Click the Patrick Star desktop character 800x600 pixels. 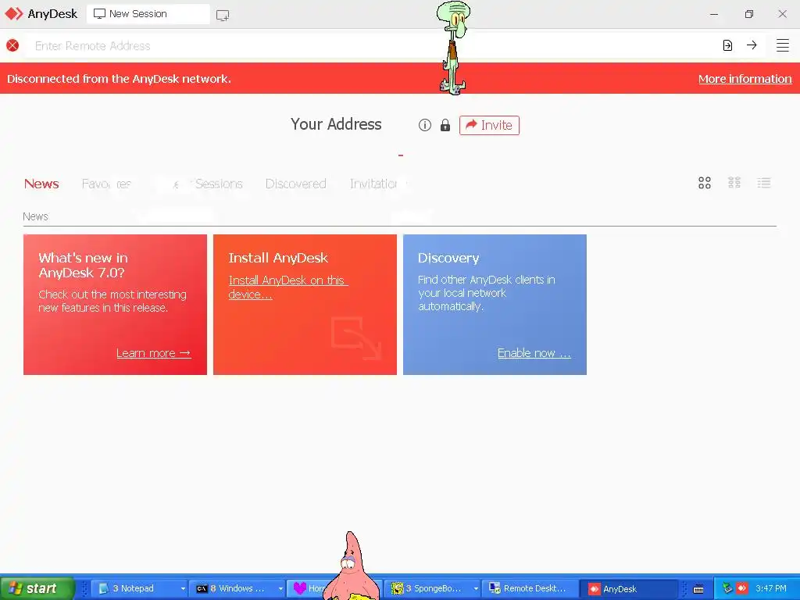pyautogui.click(x=352, y=566)
